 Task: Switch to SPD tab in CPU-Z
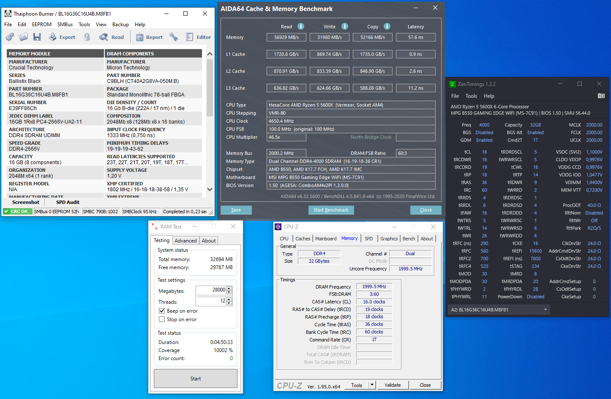[369, 239]
